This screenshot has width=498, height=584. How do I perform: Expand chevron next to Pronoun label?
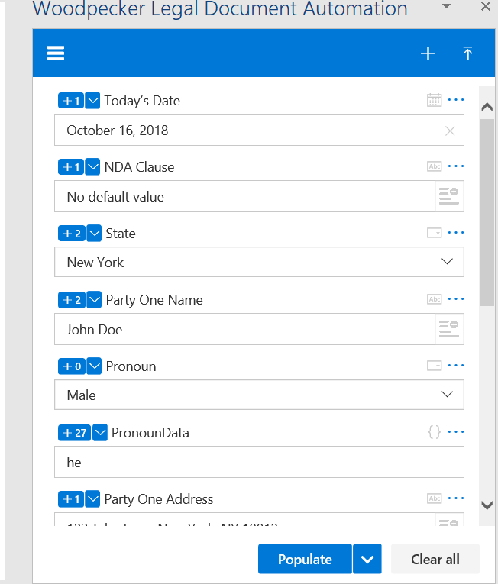pyautogui.click(x=94, y=366)
